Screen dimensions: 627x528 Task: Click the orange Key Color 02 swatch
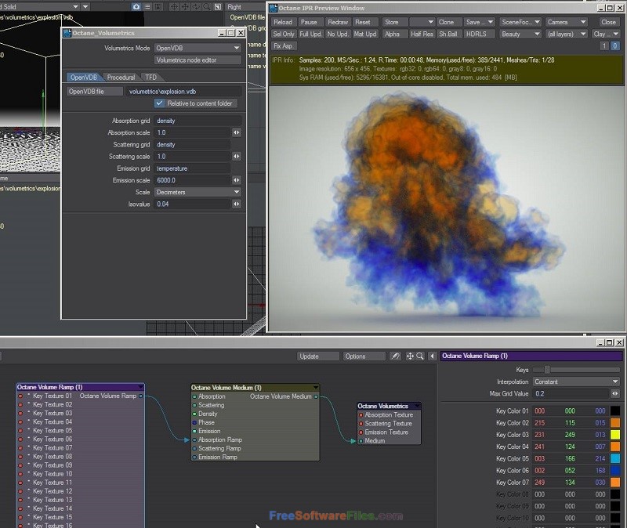[615, 423]
